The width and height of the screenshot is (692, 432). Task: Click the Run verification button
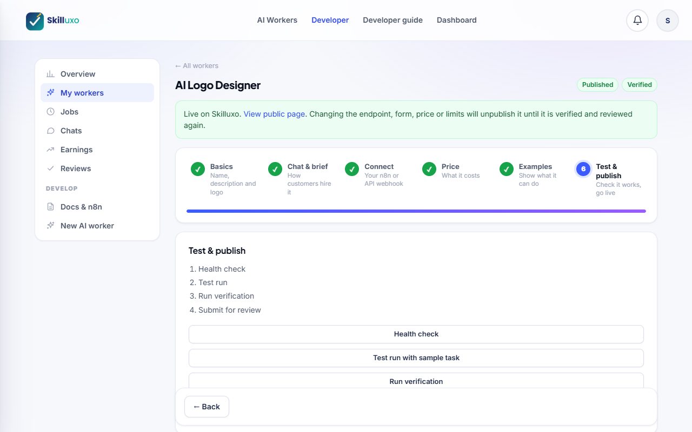tap(416, 381)
